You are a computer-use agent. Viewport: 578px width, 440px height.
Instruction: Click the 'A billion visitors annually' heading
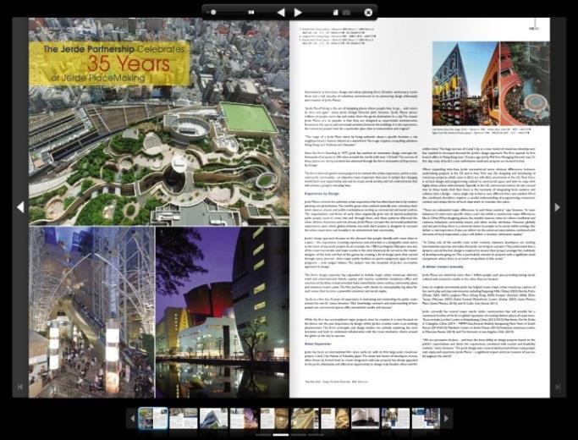point(443,267)
